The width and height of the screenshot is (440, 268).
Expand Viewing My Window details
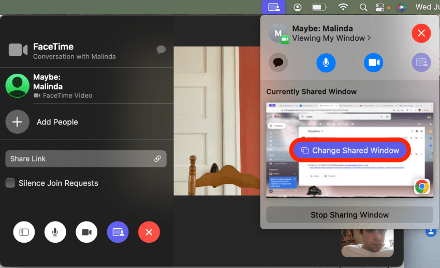coord(331,38)
